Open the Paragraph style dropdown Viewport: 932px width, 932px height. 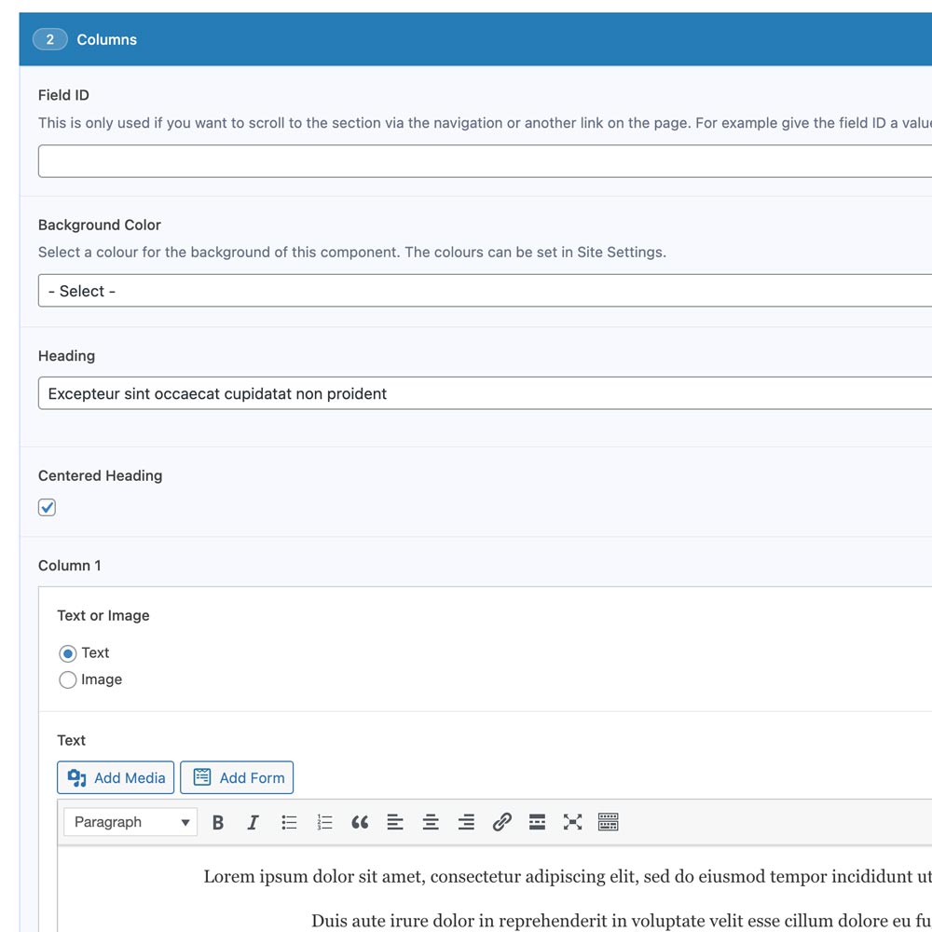click(130, 822)
